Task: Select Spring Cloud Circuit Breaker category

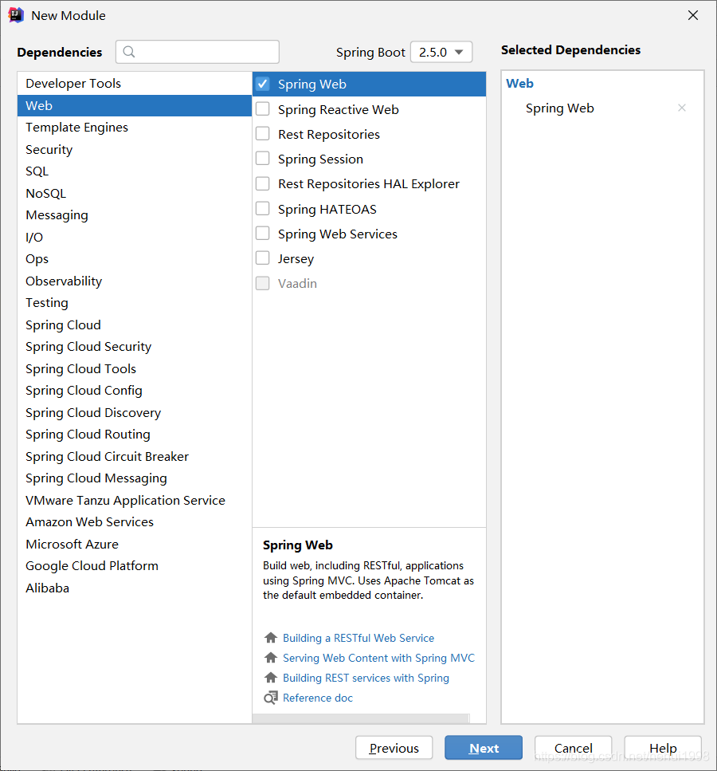Action: point(134,456)
